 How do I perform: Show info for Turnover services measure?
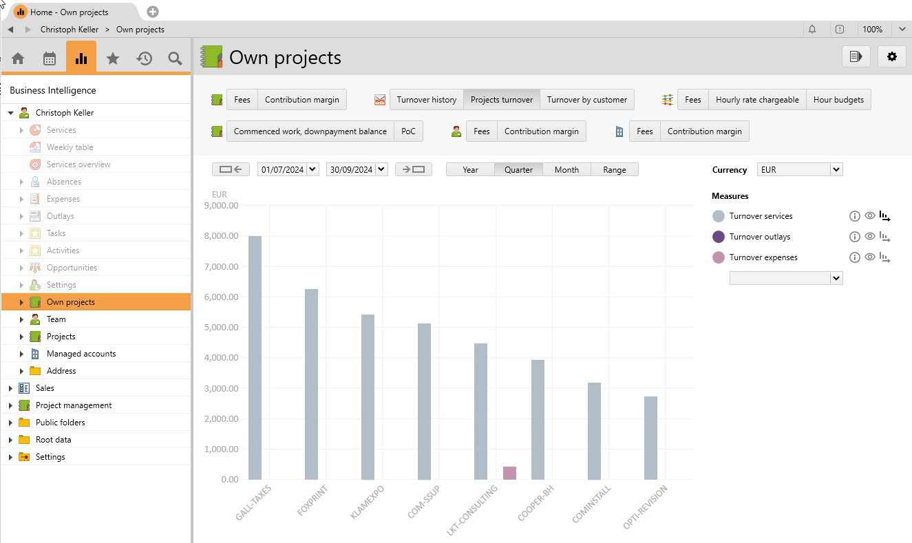855,216
